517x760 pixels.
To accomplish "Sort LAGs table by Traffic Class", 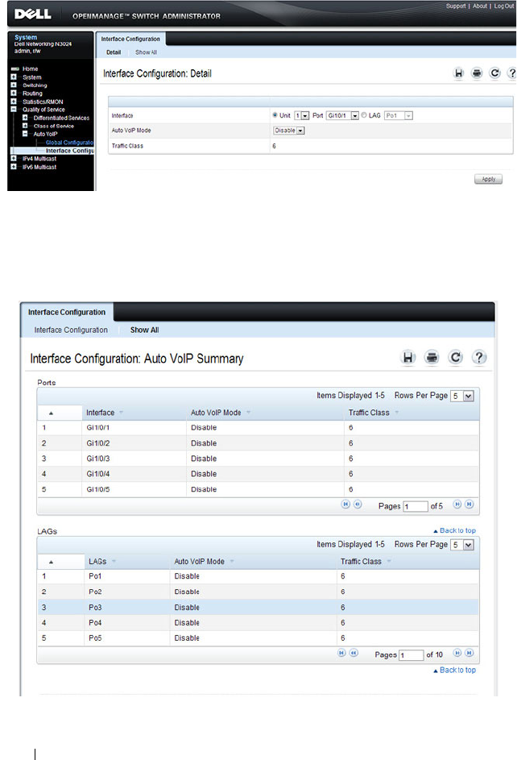I will click(x=366, y=562).
